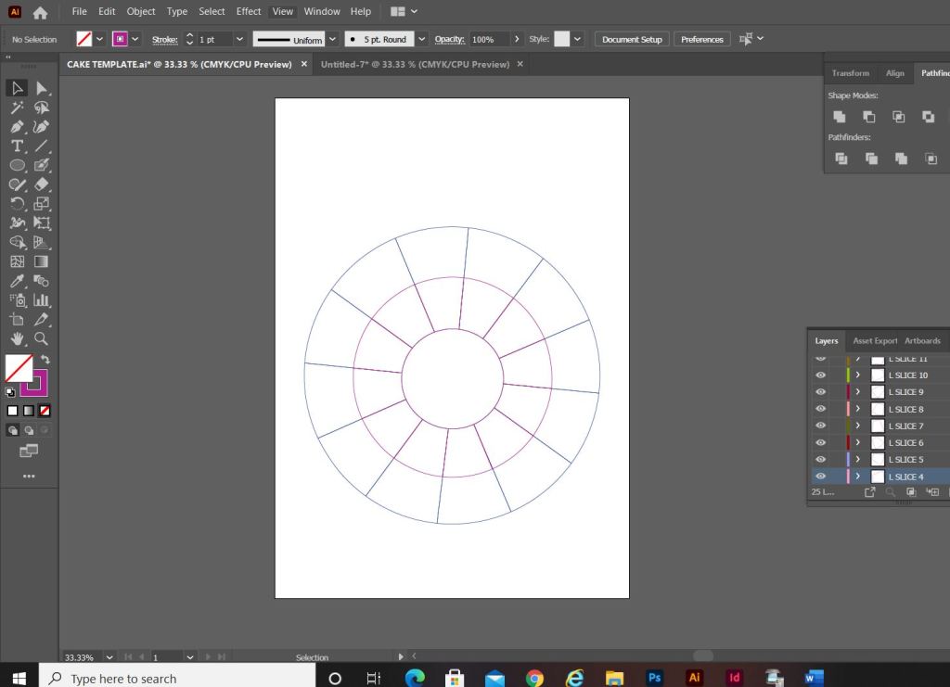Select the Pen tool
Viewport: 950px width, 687px height.
click(x=17, y=126)
